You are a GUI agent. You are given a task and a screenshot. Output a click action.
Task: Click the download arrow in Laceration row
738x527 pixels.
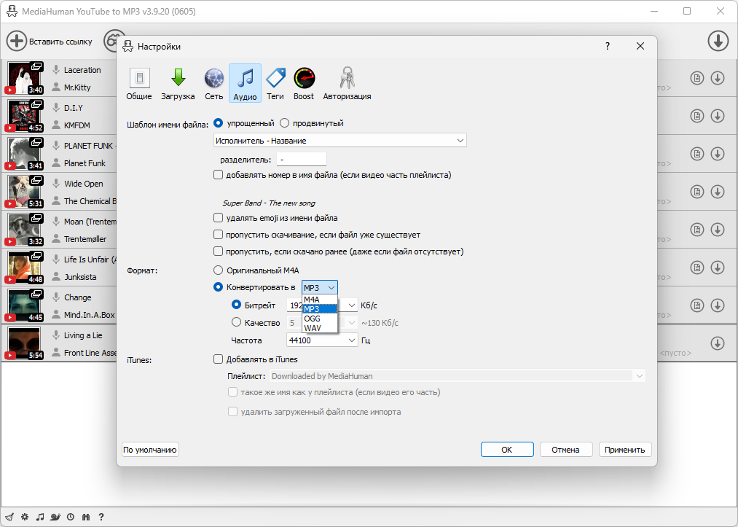[x=718, y=78]
